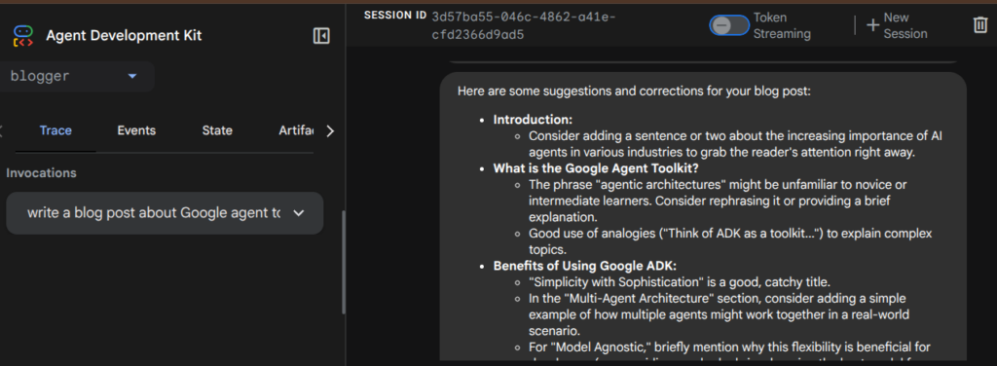Screen dimensions: 997x366
Task: Open the blogger agent dropdown
Action: [x=75, y=76]
